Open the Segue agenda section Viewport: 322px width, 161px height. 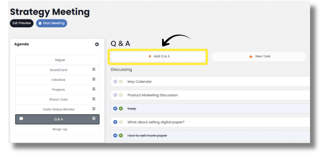pyautogui.click(x=60, y=60)
